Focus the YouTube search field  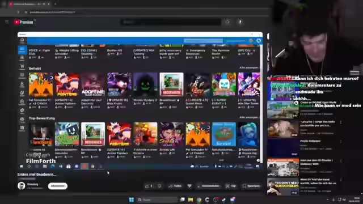(171, 22)
